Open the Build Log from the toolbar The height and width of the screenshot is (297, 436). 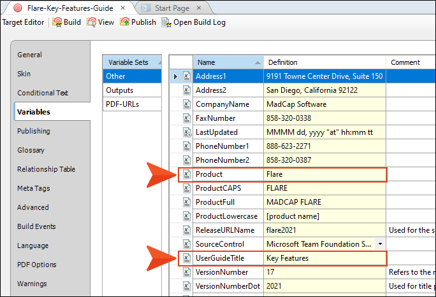click(194, 22)
